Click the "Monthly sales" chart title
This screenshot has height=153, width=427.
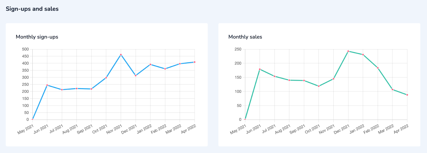245,37
